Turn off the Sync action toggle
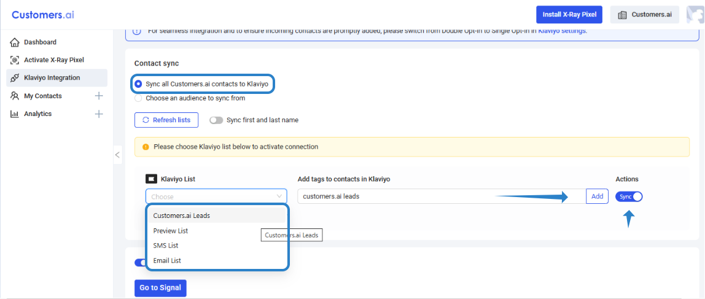This screenshot has width=705, height=299. 629,196
